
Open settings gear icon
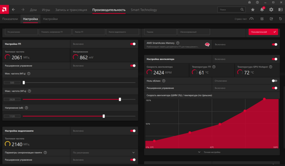(271, 10)
